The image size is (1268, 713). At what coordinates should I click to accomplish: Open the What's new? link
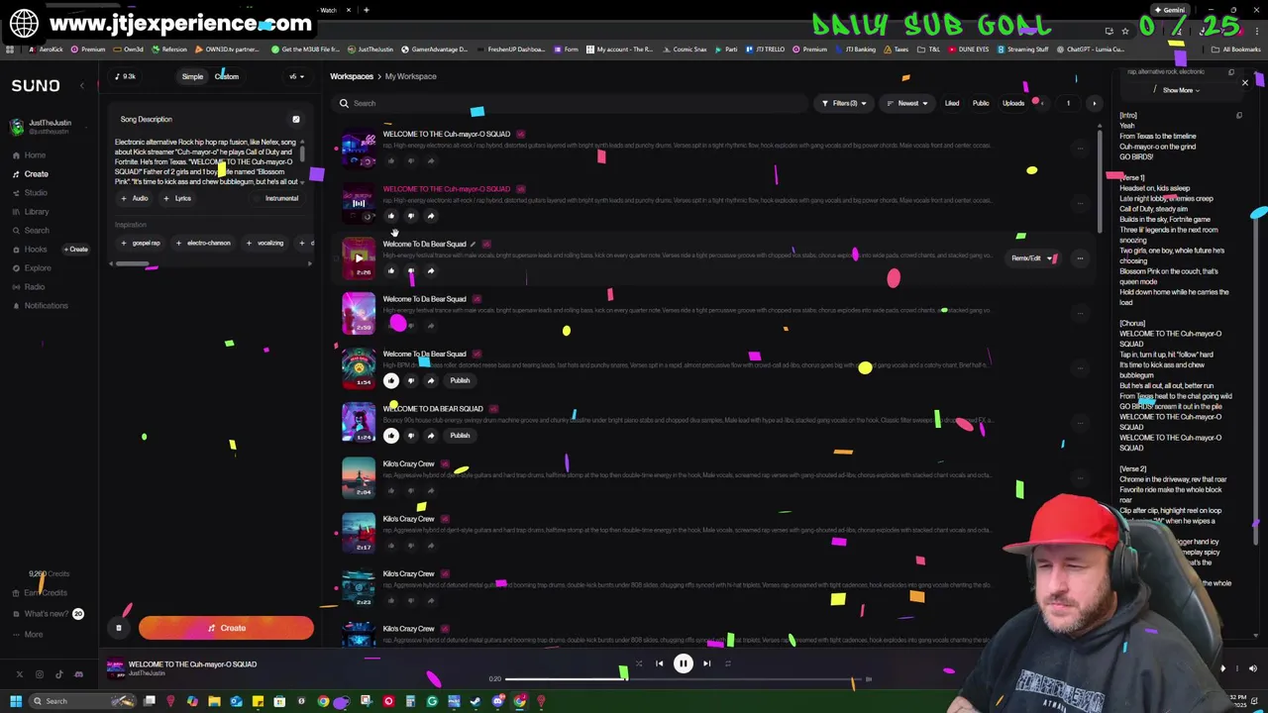click(47, 614)
